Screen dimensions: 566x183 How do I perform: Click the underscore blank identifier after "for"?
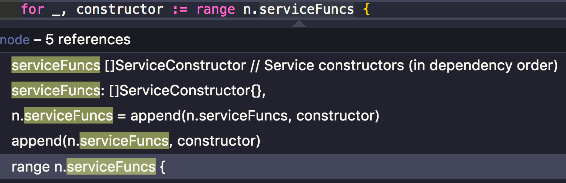coord(57,9)
